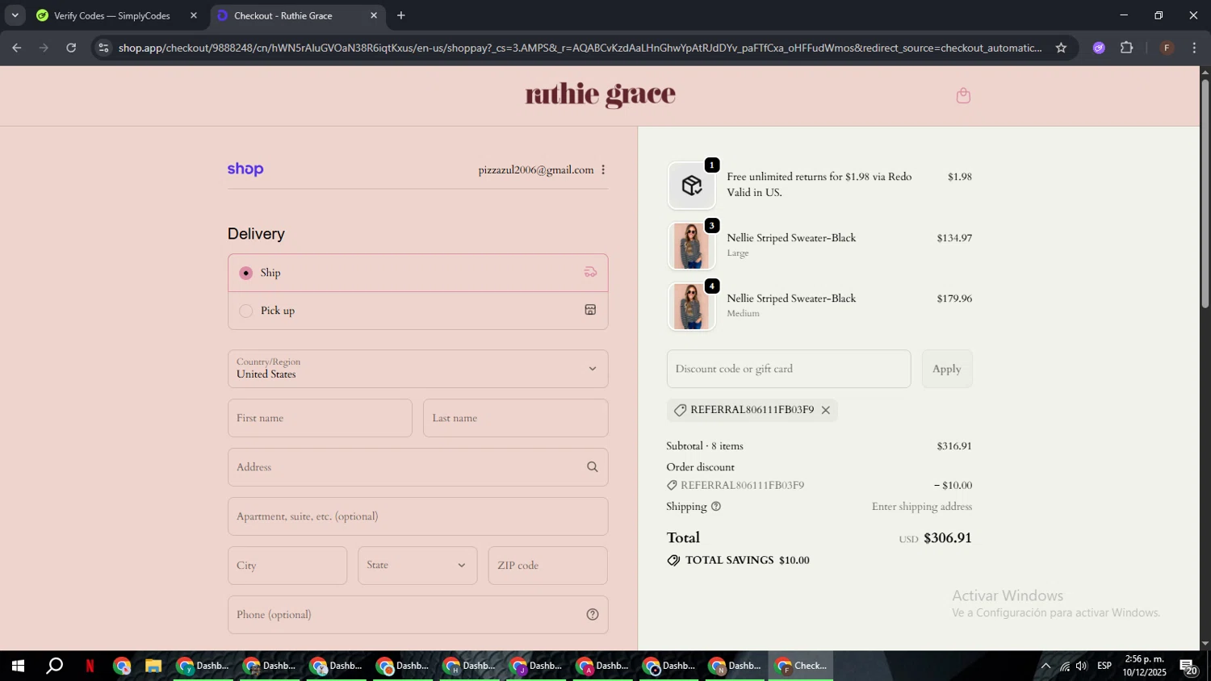Screen dimensions: 1211x681
Task: Focus the Phone (optional) field
Action: pos(417,615)
